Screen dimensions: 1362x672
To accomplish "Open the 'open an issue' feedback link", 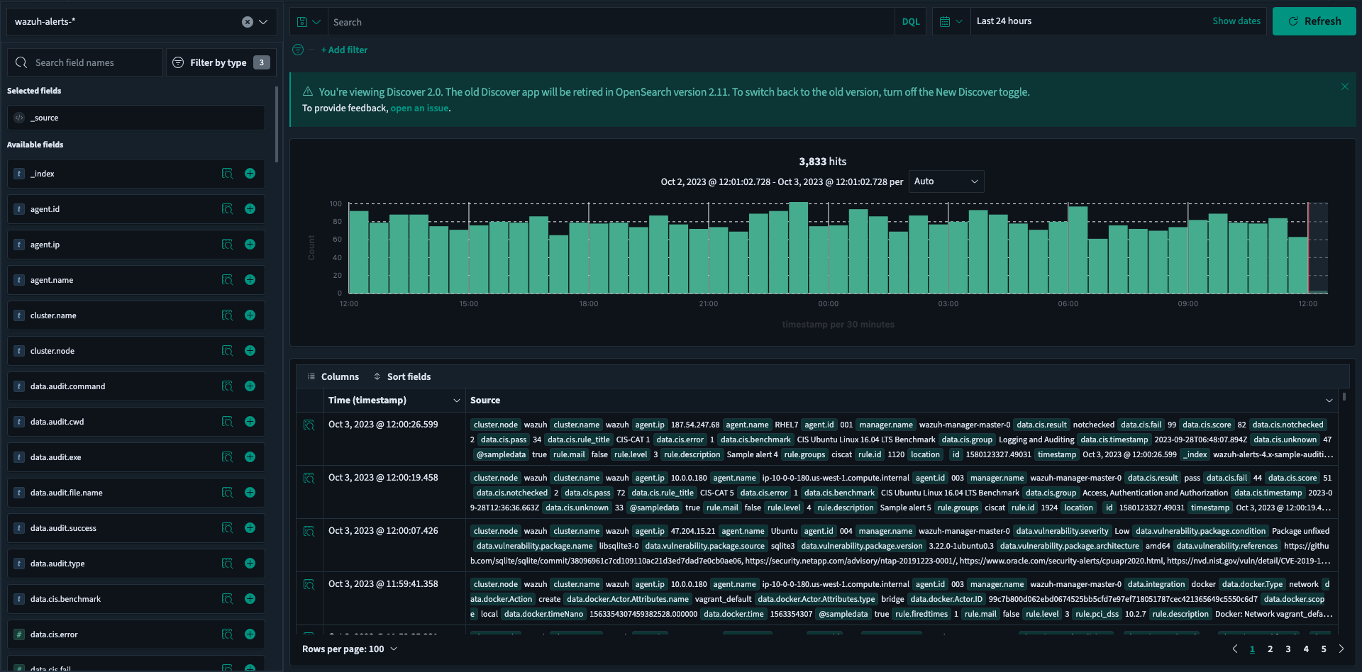I will [x=419, y=108].
